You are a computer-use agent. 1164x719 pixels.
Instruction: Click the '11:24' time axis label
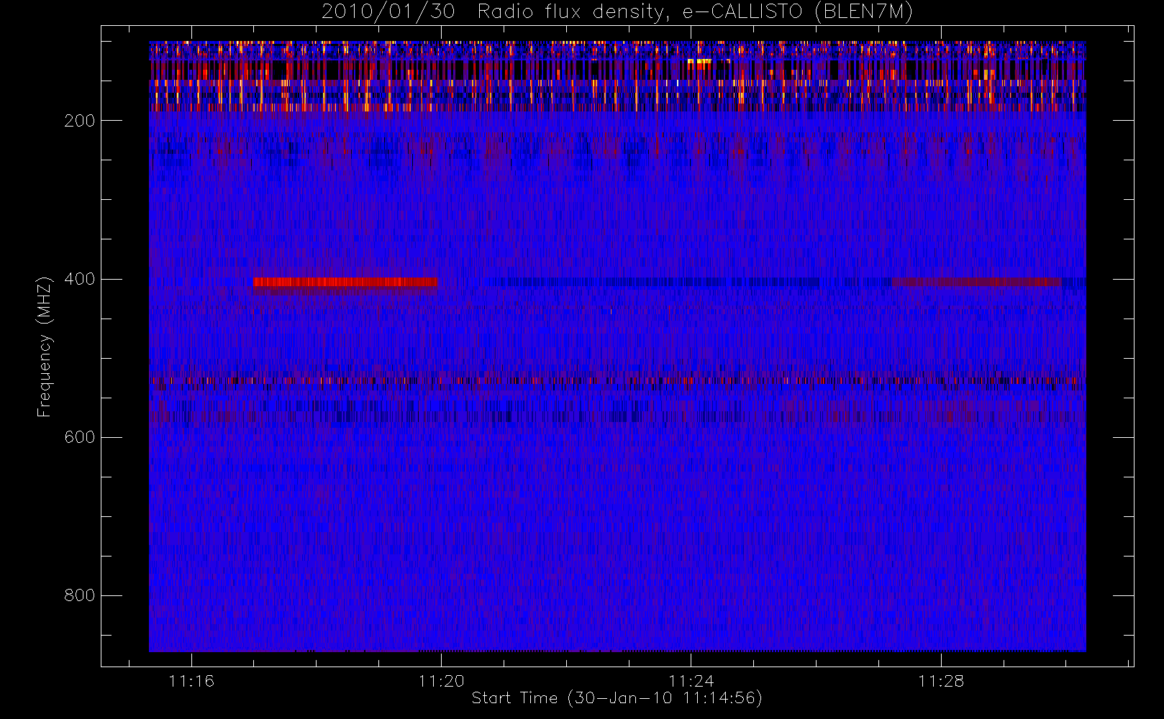click(x=691, y=681)
